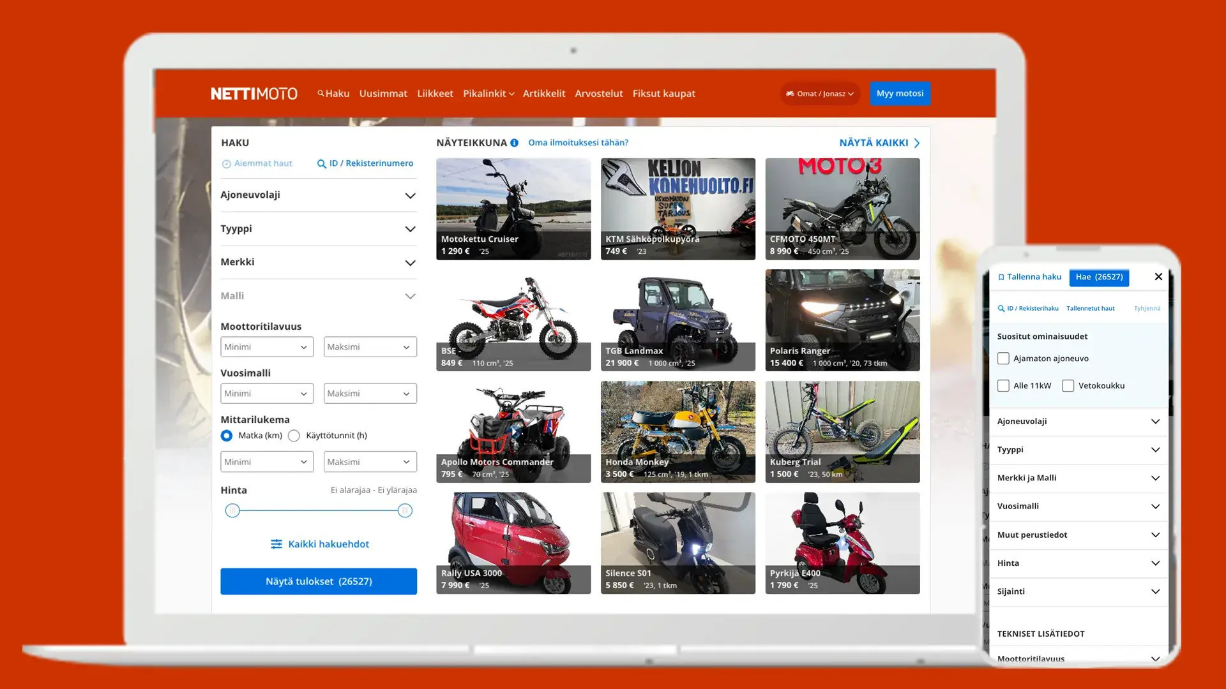Click the bookmark icon at Tallenna haku
The image size is (1226, 689).
[1001, 278]
